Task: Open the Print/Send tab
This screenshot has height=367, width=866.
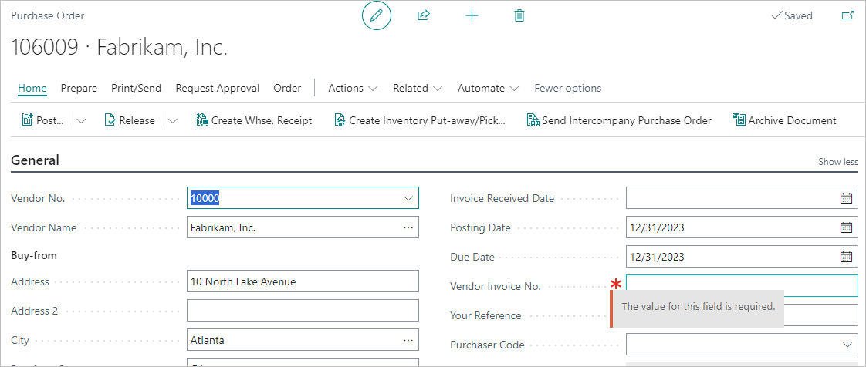Action: click(137, 89)
